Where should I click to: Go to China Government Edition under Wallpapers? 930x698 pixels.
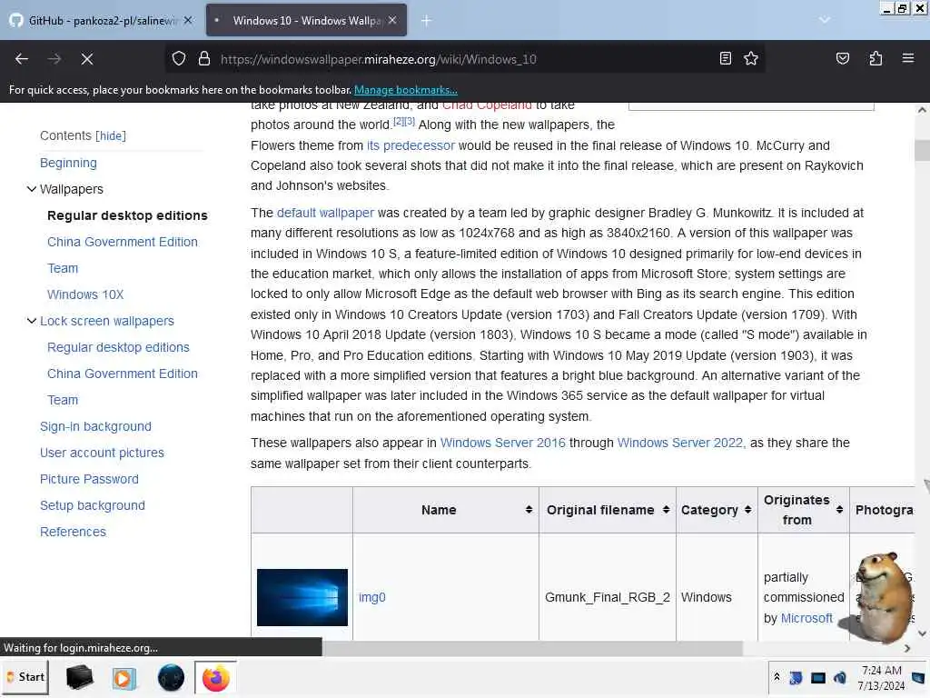pyautogui.click(x=123, y=242)
